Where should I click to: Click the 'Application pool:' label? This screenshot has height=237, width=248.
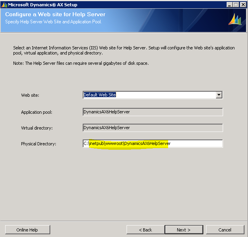click(x=37, y=112)
